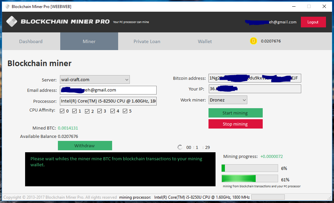The height and width of the screenshot is (203, 334).
Task: Click the Blockchain Miner Pro diamond logo
Action: point(11,21)
